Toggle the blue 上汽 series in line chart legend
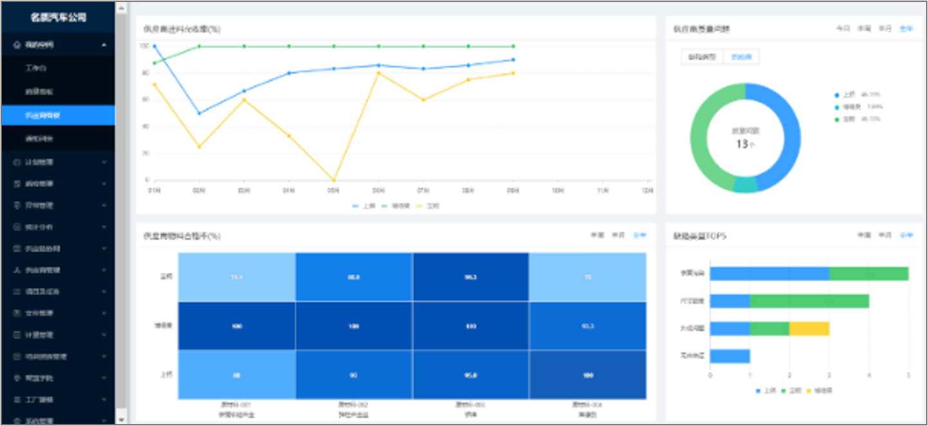Image resolution: width=928 pixels, height=426 pixels. pos(364,206)
